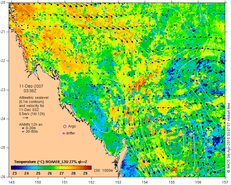
Task: Click longitude axis label '152'
Action: 92,182
